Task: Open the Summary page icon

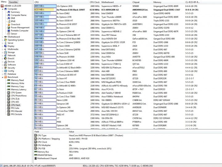Action: pos(9,12)
